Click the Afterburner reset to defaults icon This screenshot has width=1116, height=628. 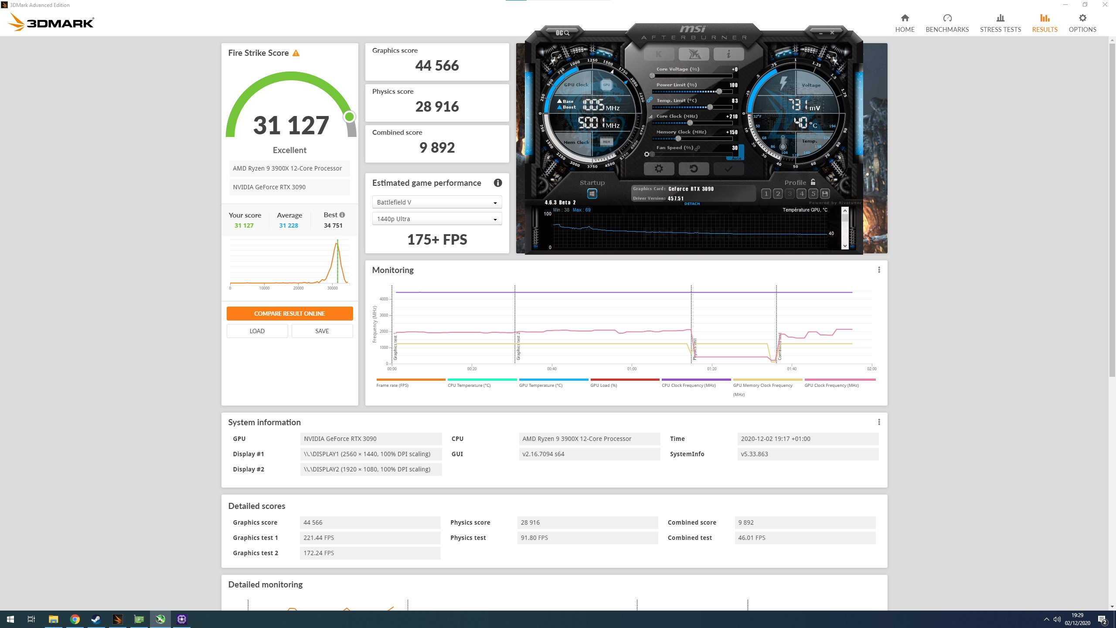click(x=694, y=169)
